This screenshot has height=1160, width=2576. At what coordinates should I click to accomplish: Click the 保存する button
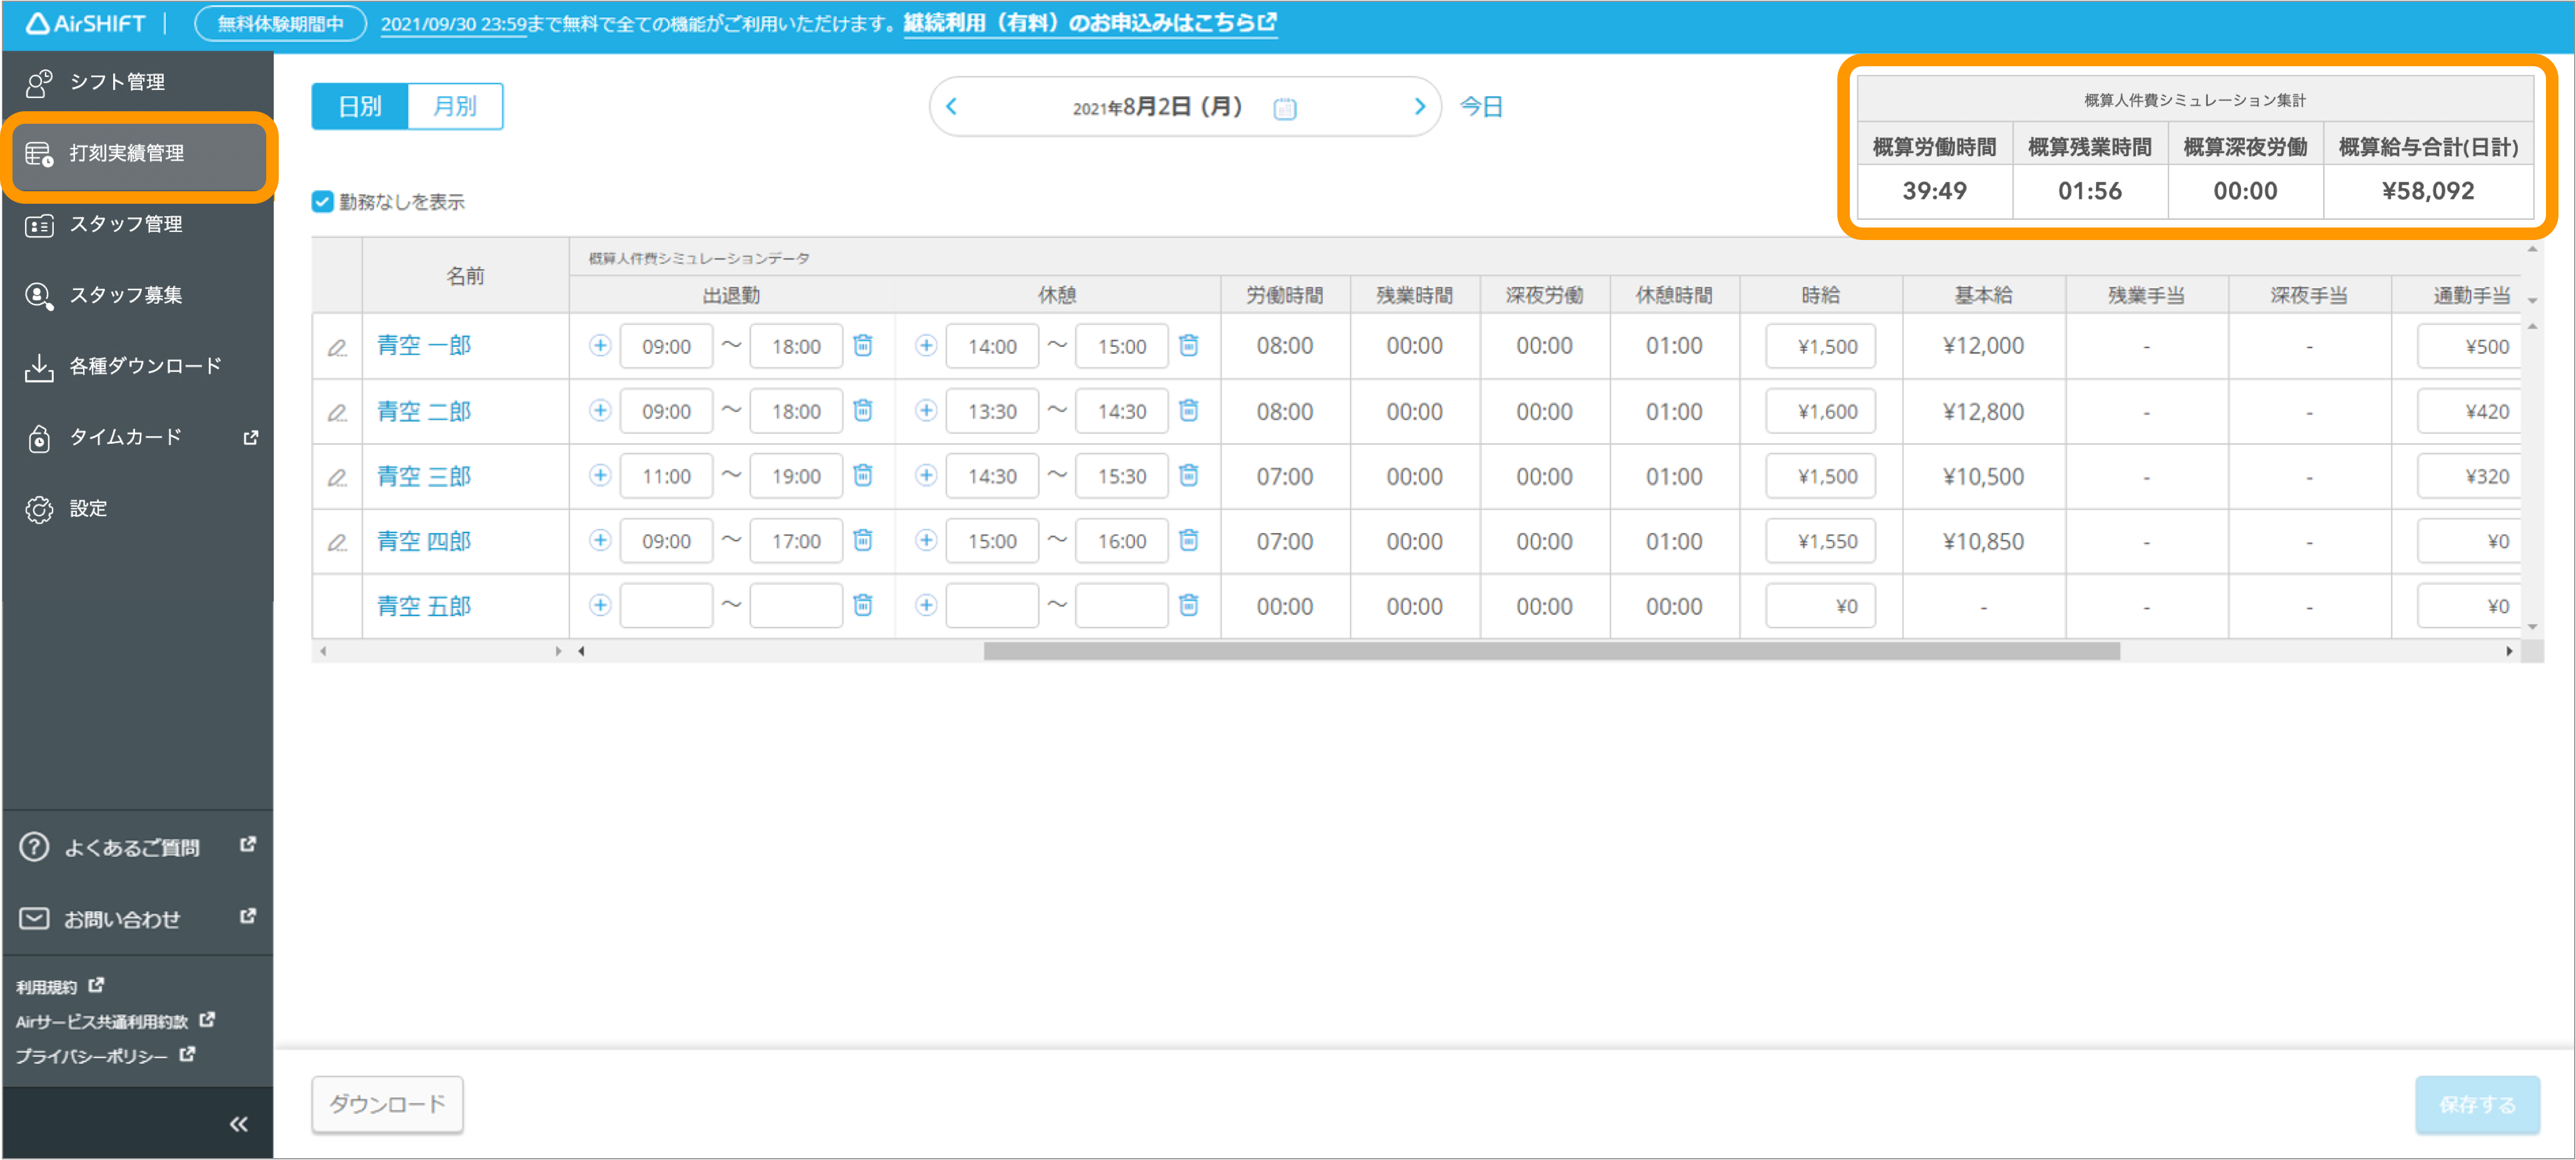click(2477, 1104)
